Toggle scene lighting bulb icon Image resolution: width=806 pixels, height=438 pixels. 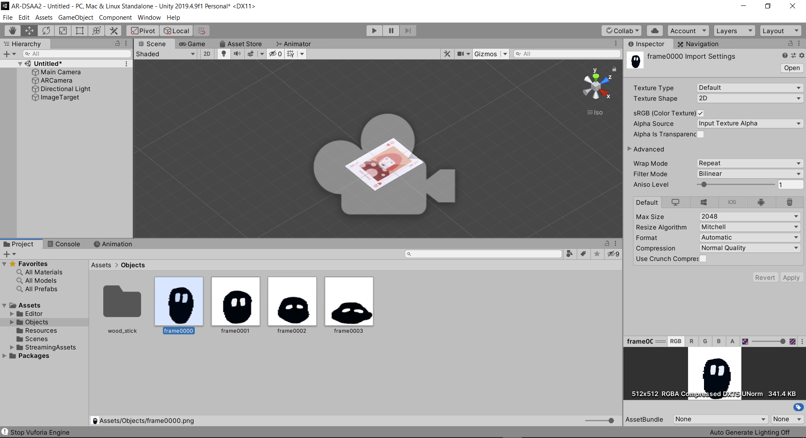click(224, 54)
